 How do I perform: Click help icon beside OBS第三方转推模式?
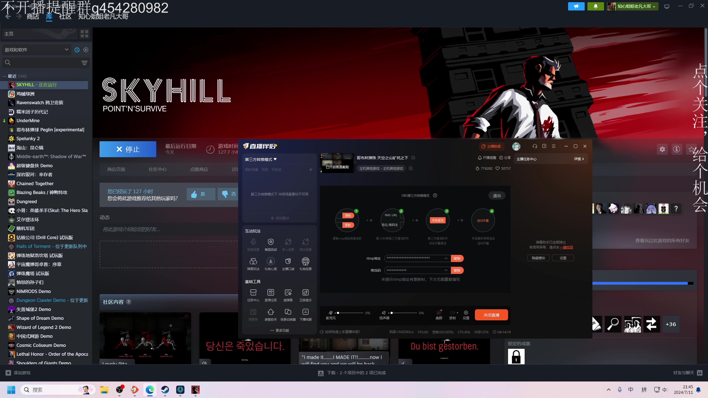click(x=435, y=195)
